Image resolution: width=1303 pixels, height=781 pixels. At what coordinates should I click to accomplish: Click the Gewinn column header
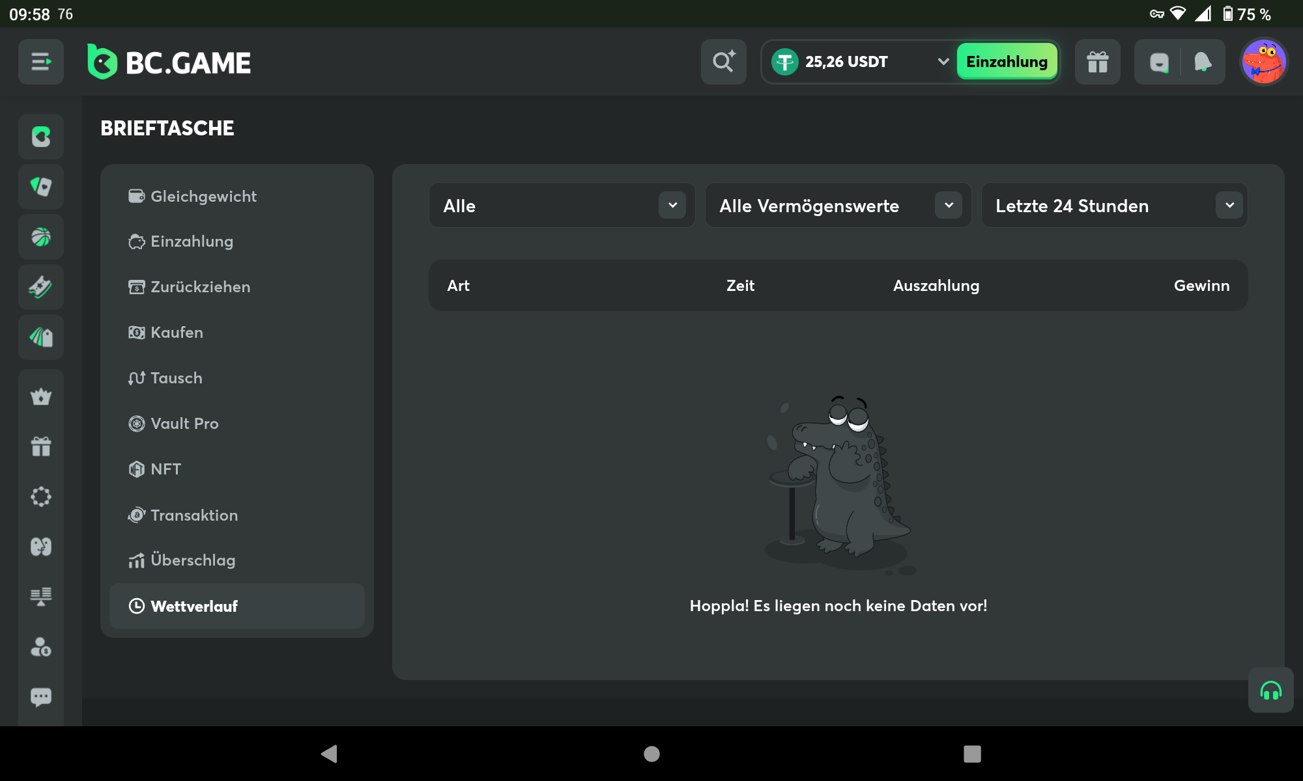(1201, 286)
